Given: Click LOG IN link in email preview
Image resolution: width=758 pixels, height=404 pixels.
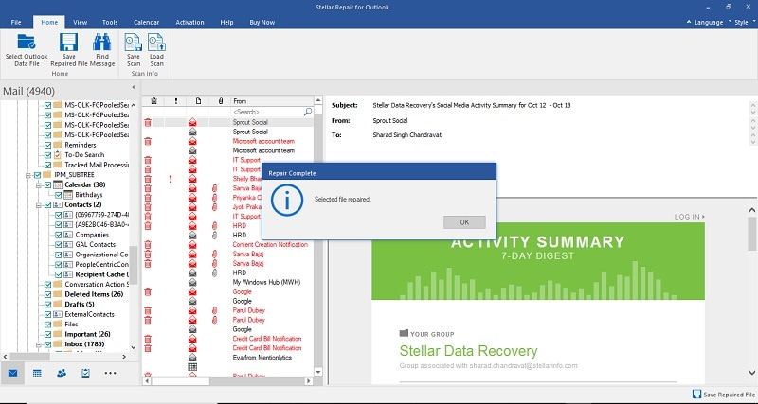Looking at the screenshot, I should click(690, 217).
